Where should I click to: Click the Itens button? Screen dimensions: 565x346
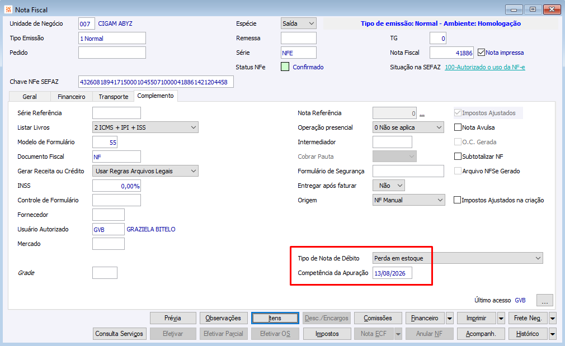pos(275,318)
